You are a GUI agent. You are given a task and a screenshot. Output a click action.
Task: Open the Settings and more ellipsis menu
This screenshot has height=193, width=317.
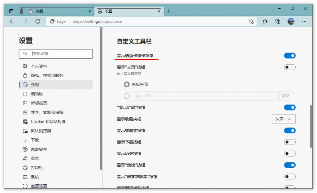[x=304, y=21]
